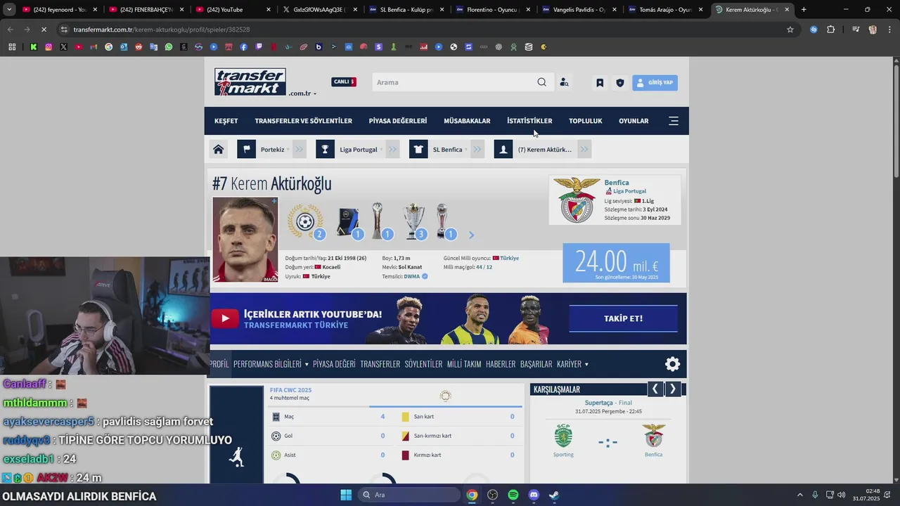The image size is (900, 506).
Task: Click TAKİP ET on YouTube banner
Action: (x=623, y=318)
